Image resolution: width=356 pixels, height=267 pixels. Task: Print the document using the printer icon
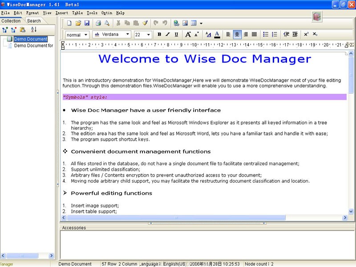pyautogui.click(x=98, y=23)
